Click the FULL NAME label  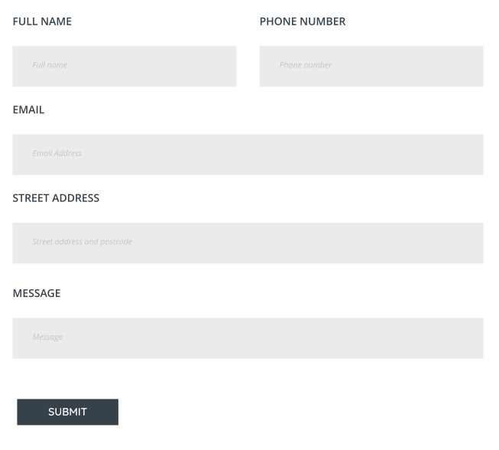[x=42, y=21]
